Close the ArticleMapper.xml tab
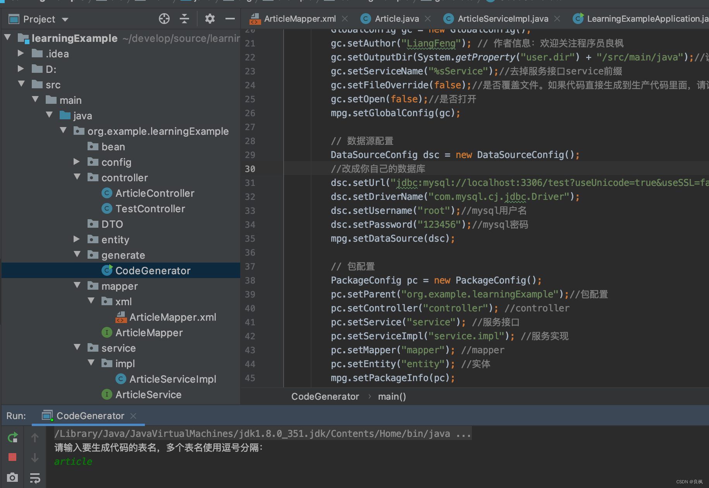The width and height of the screenshot is (709, 488). pos(345,19)
